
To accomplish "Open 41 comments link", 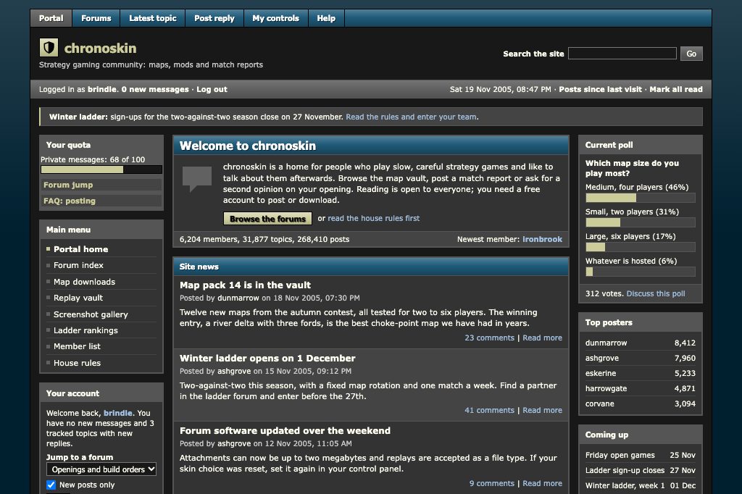I will click(489, 410).
